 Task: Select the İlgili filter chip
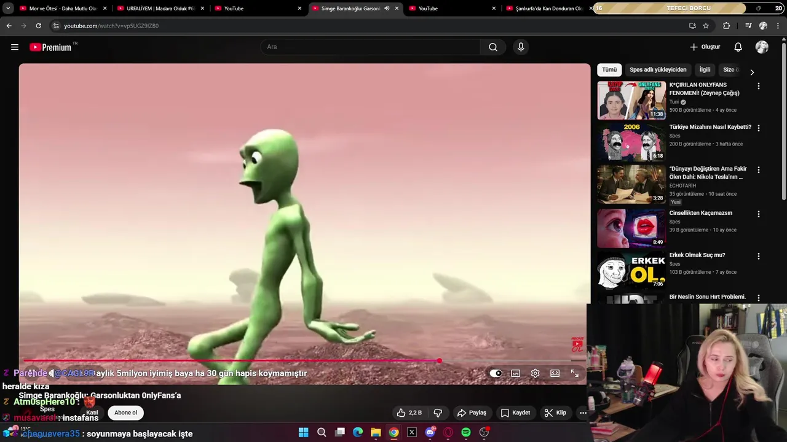tap(705, 70)
